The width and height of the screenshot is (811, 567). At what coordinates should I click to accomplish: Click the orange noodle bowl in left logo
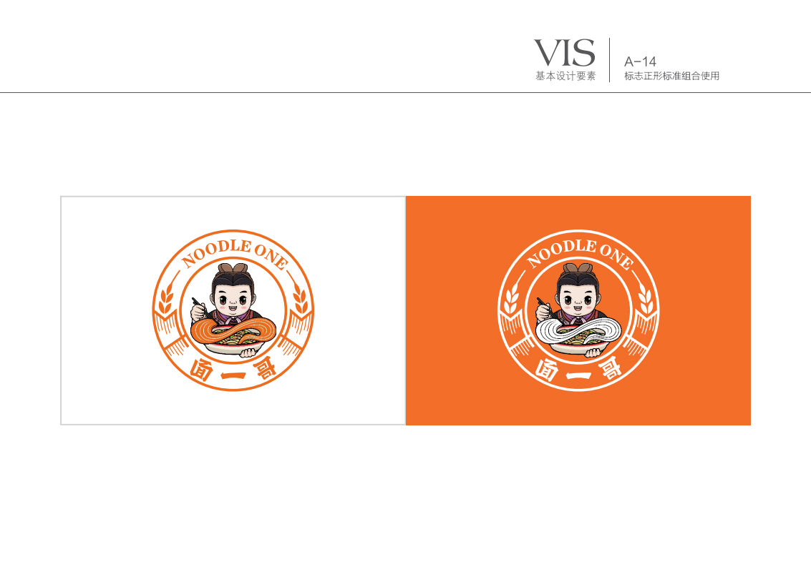tap(233, 335)
